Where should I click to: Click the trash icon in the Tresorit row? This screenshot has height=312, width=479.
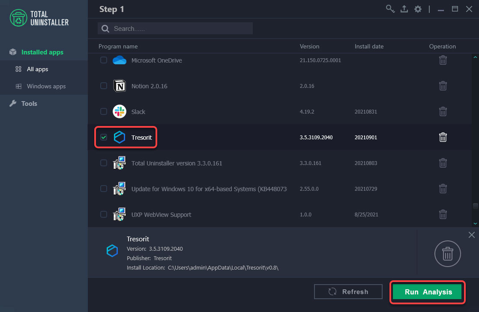tap(443, 137)
